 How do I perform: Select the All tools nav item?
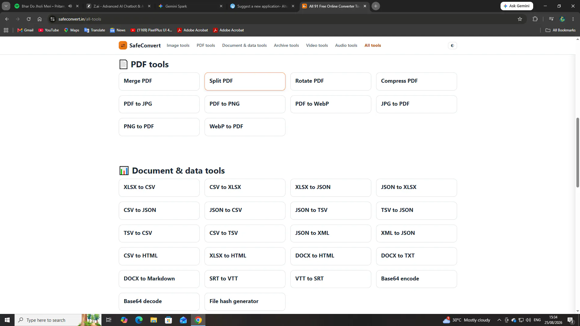coord(372,46)
